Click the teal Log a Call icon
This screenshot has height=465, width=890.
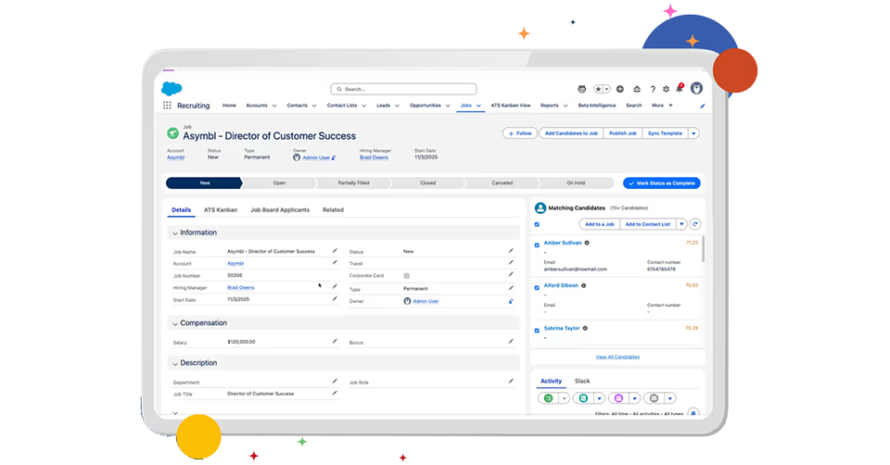[x=583, y=398]
